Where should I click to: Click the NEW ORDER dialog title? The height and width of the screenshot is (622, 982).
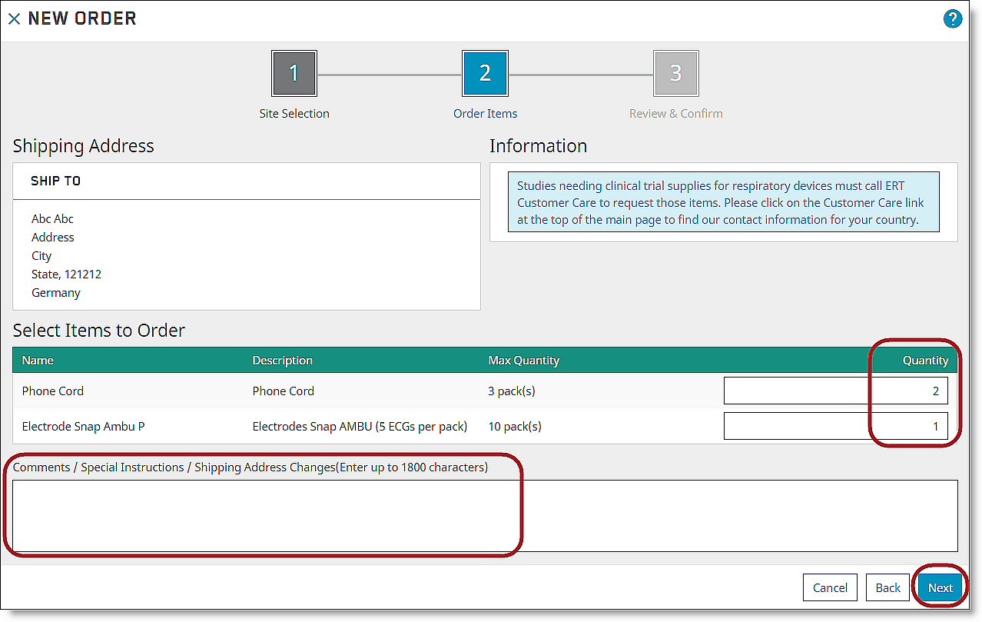pyautogui.click(x=82, y=18)
